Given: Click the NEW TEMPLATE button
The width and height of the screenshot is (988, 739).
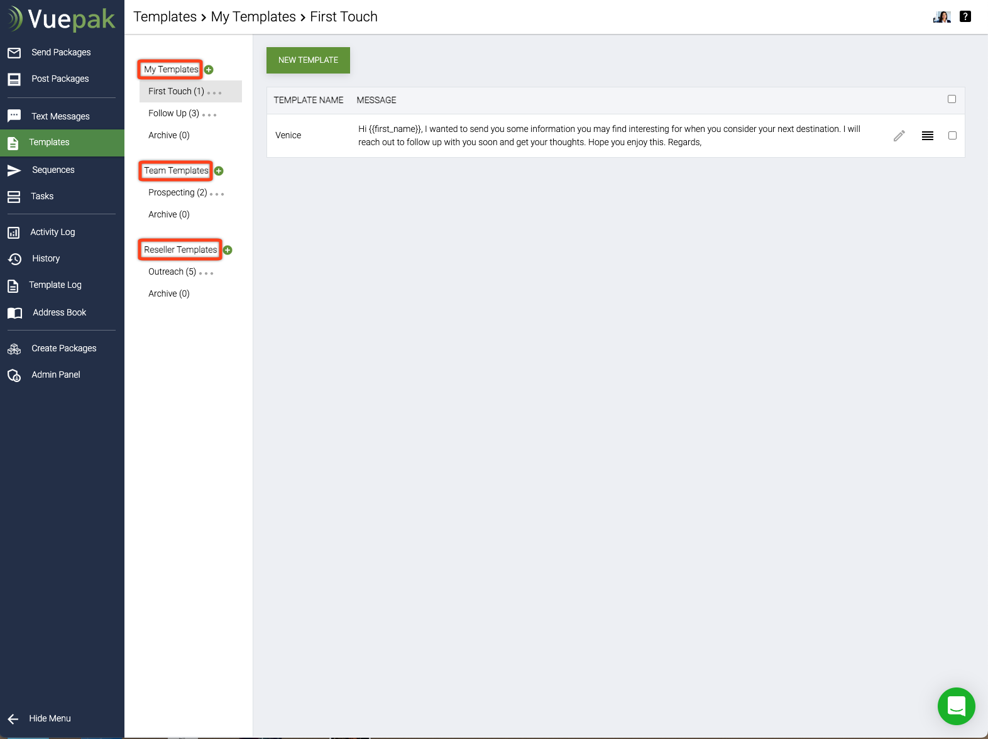Looking at the screenshot, I should tap(308, 60).
